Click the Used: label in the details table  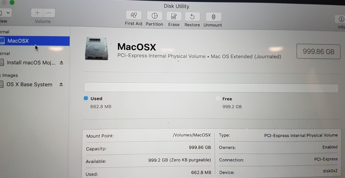[x=92, y=174]
